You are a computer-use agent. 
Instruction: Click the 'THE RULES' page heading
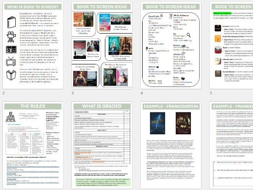[33, 106]
